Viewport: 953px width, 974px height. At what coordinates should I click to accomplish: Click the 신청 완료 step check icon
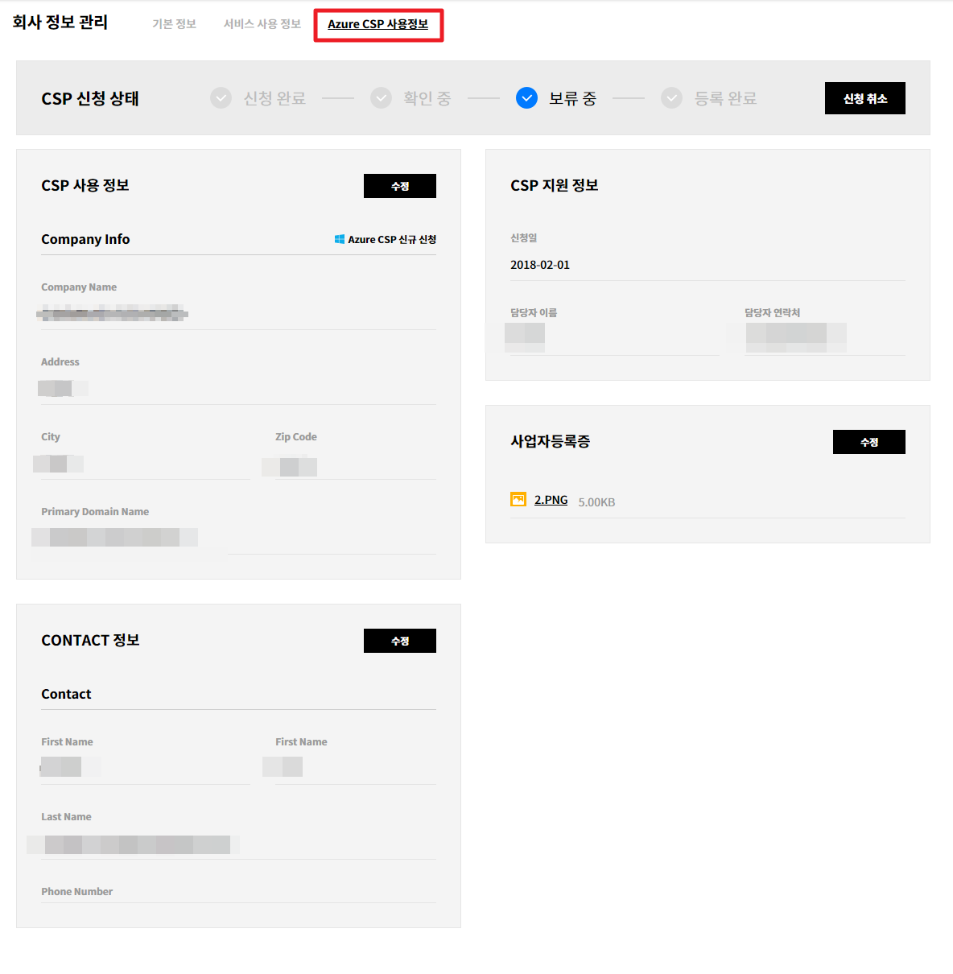[221, 98]
